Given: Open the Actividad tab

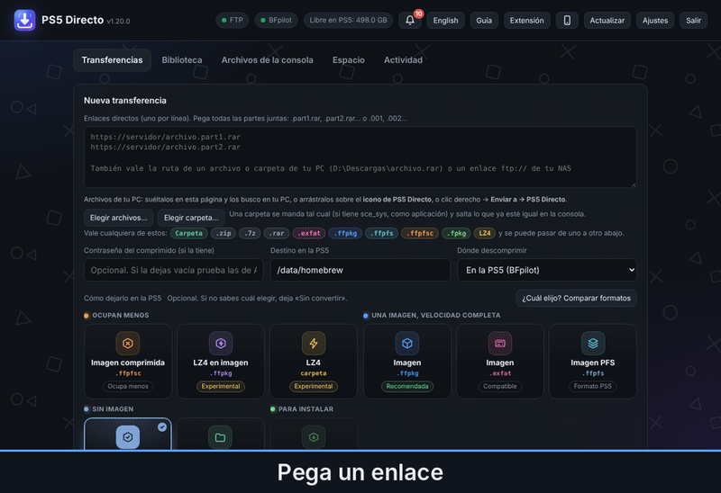Looking at the screenshot, I should [x=403, y=60].
